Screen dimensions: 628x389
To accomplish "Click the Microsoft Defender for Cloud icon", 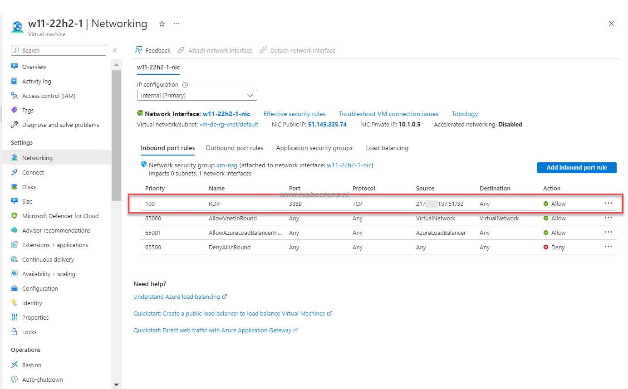I will [x=15, y=216].
